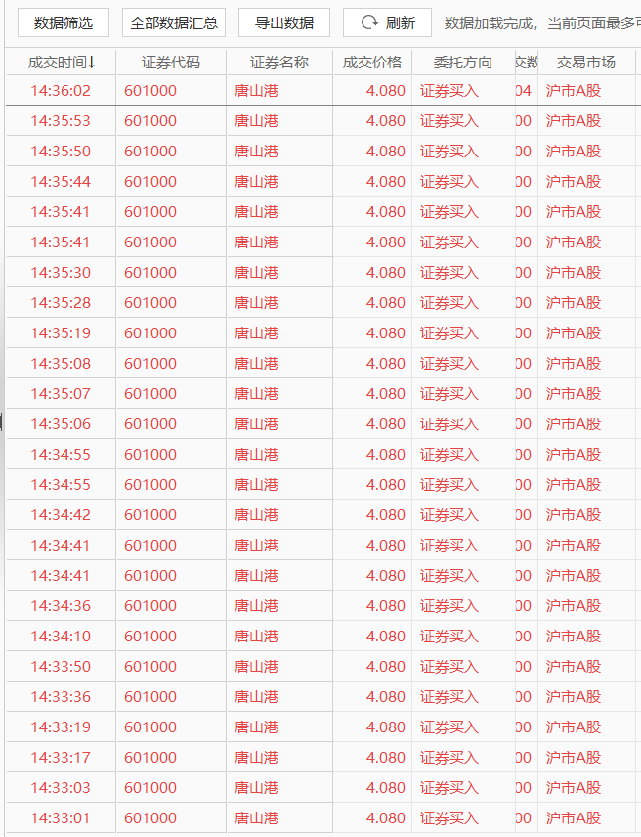Click the sort arrow beside 成交时间
Viewport: 641px width, 837px height.
point(92,63)
